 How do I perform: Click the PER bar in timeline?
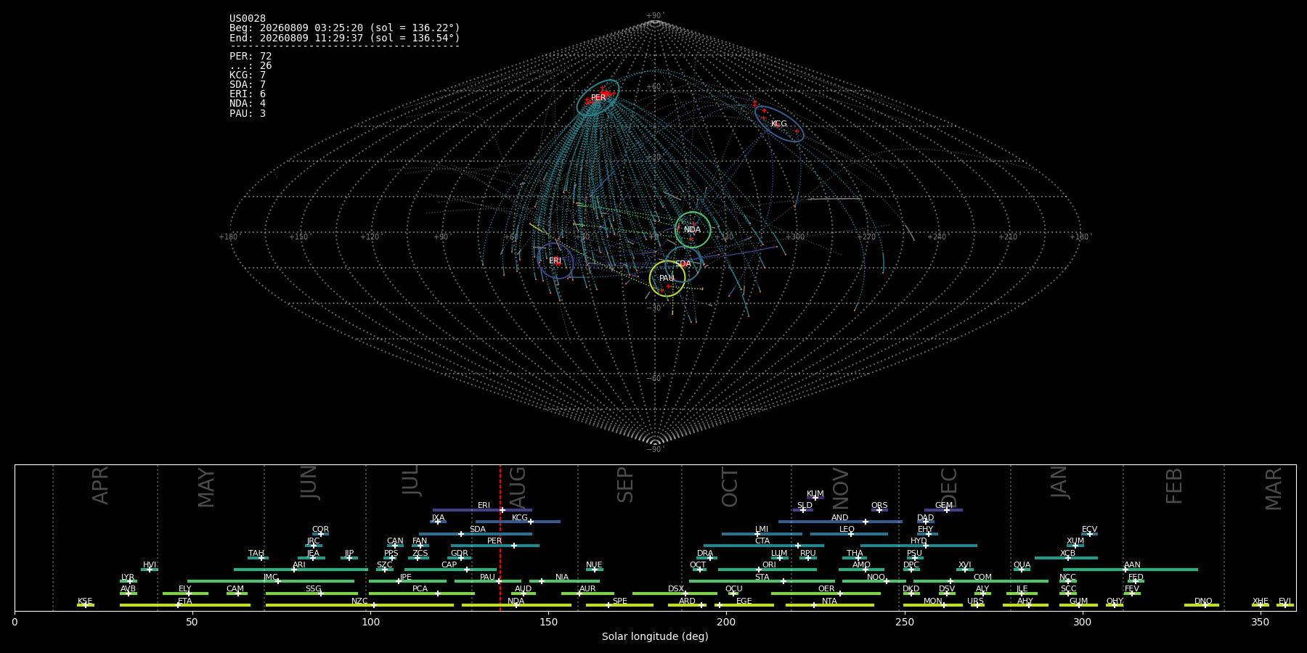click(495, 546)
